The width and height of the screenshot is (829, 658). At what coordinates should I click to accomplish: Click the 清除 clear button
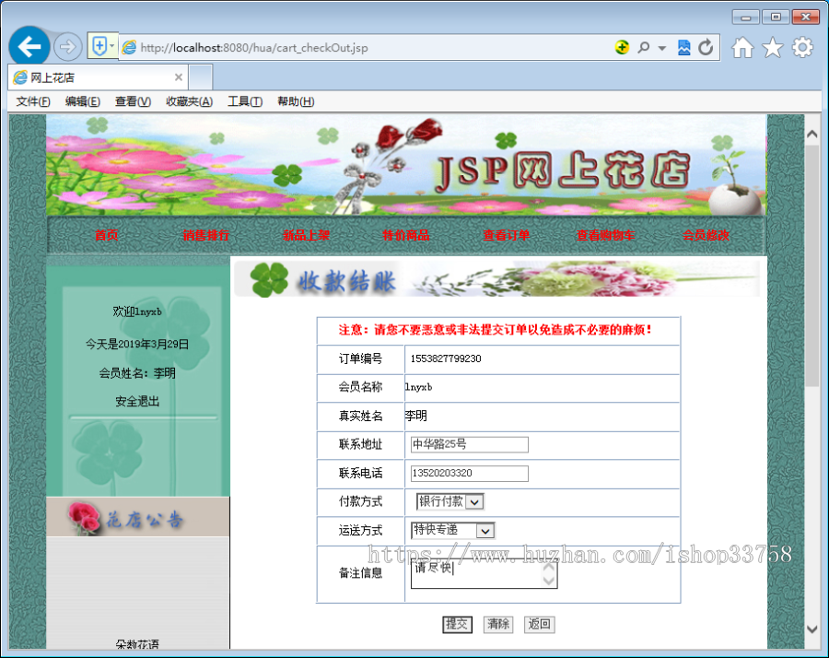coord(498,624)
